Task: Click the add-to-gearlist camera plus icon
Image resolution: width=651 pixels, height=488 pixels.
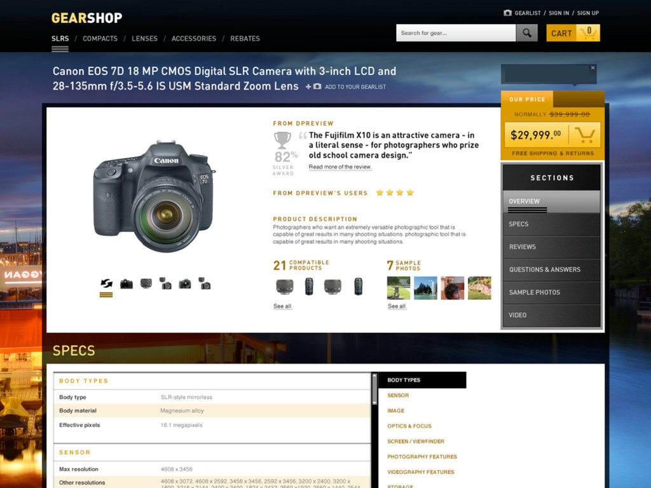Action: point(313,86)
